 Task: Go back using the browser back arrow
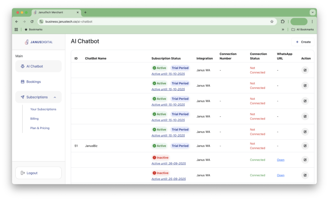[17, 22]
